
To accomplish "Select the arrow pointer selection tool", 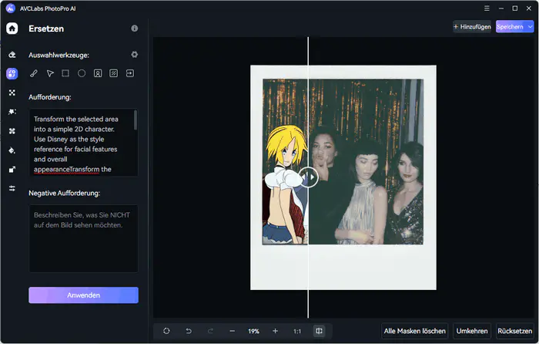I will (x=50, y=73).
